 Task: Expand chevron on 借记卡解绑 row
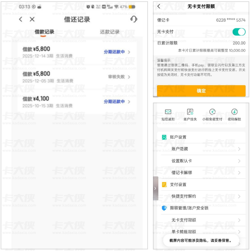[239, 173]
